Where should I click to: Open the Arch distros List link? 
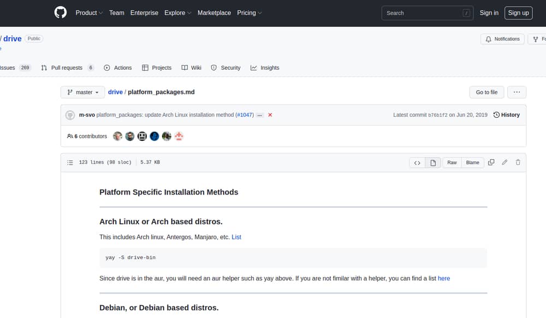click(236, 237)
